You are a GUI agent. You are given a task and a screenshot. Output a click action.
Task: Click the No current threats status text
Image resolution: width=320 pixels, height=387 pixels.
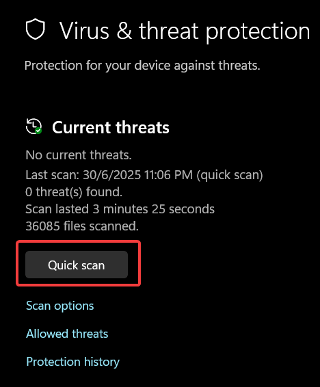click(79, 155)
